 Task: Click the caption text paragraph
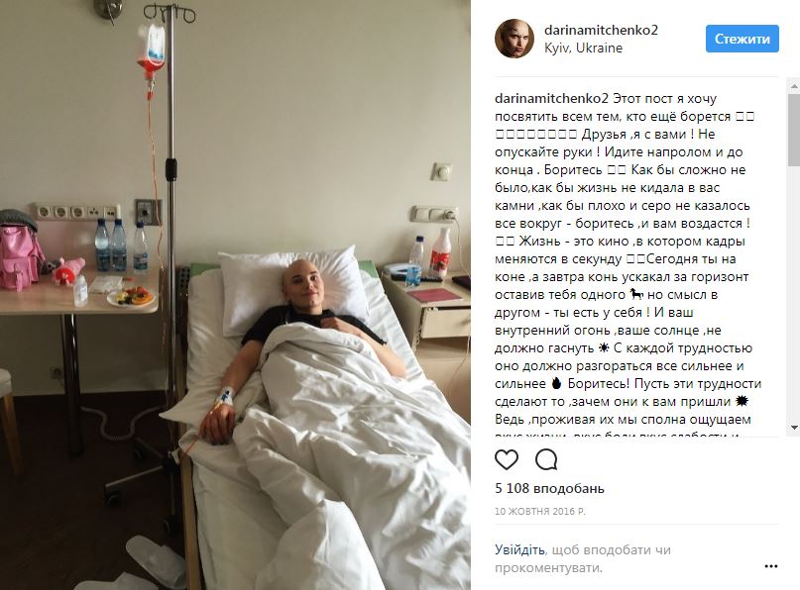point(629,264)
